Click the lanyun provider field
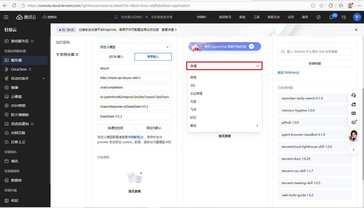 [x=135, y=68]
